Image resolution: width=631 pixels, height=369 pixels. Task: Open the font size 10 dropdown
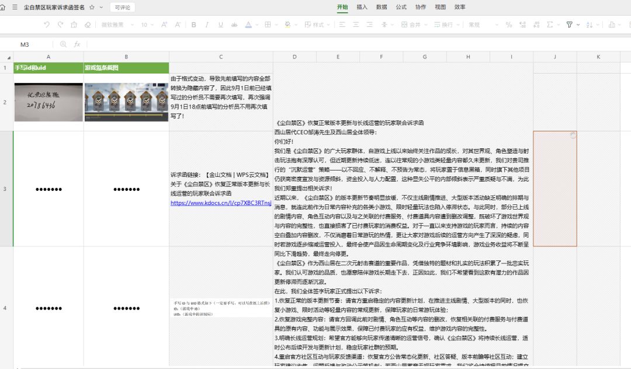(x=147, y=25)
